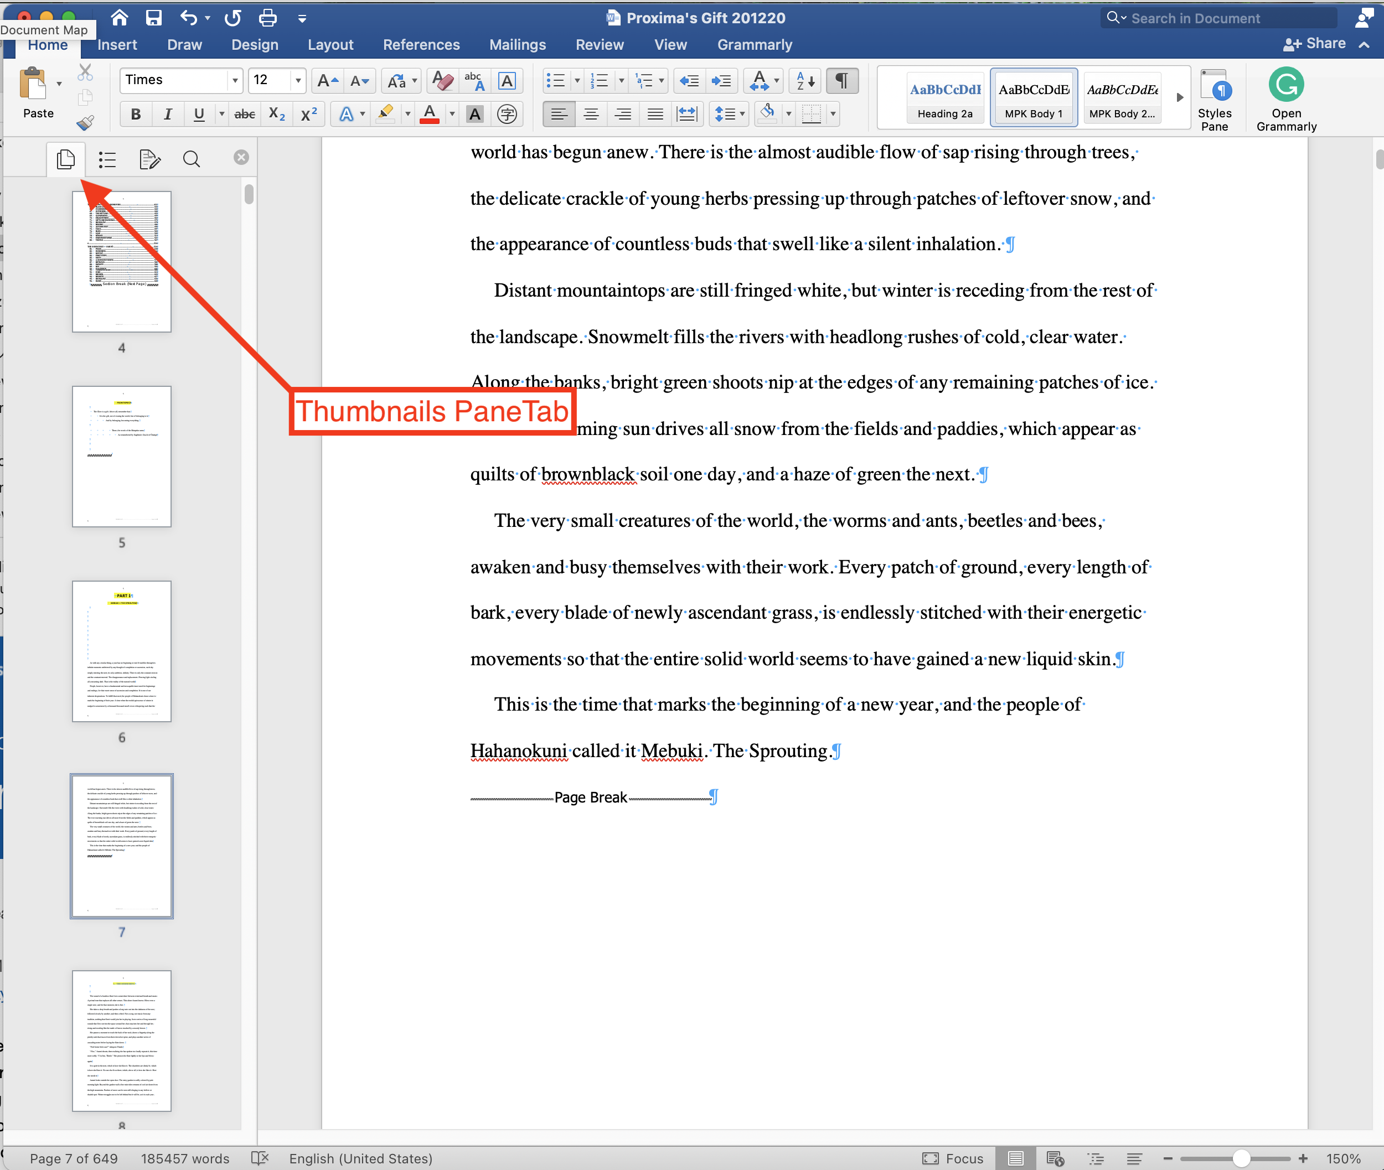Open the Document Map headings list tab
Screen dimensions: 1384x1170
[x=107, y=159]
